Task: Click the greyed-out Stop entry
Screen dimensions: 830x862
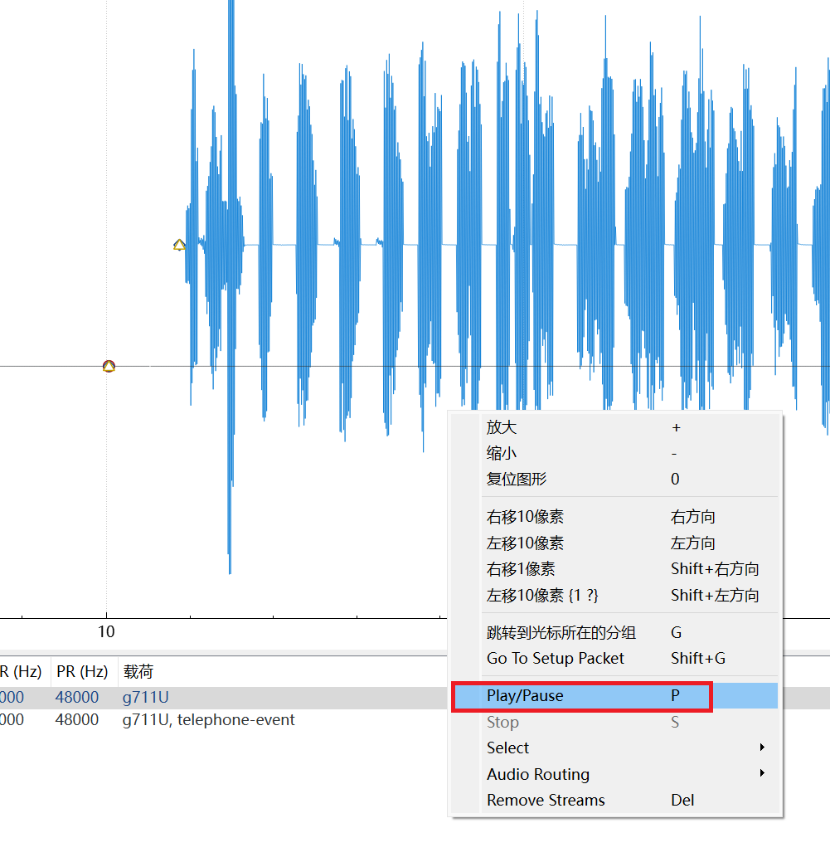Action: click(615, 722)
